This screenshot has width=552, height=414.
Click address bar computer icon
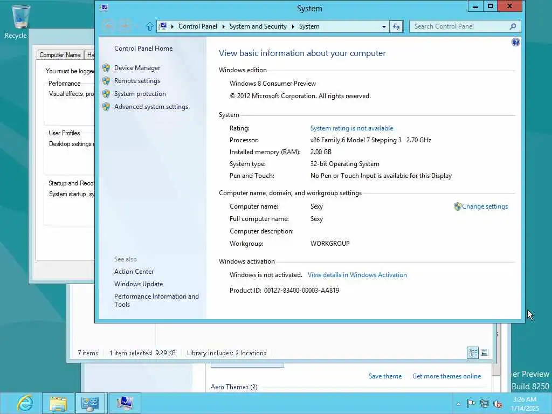pyautogui.click(x=163, y=26)
